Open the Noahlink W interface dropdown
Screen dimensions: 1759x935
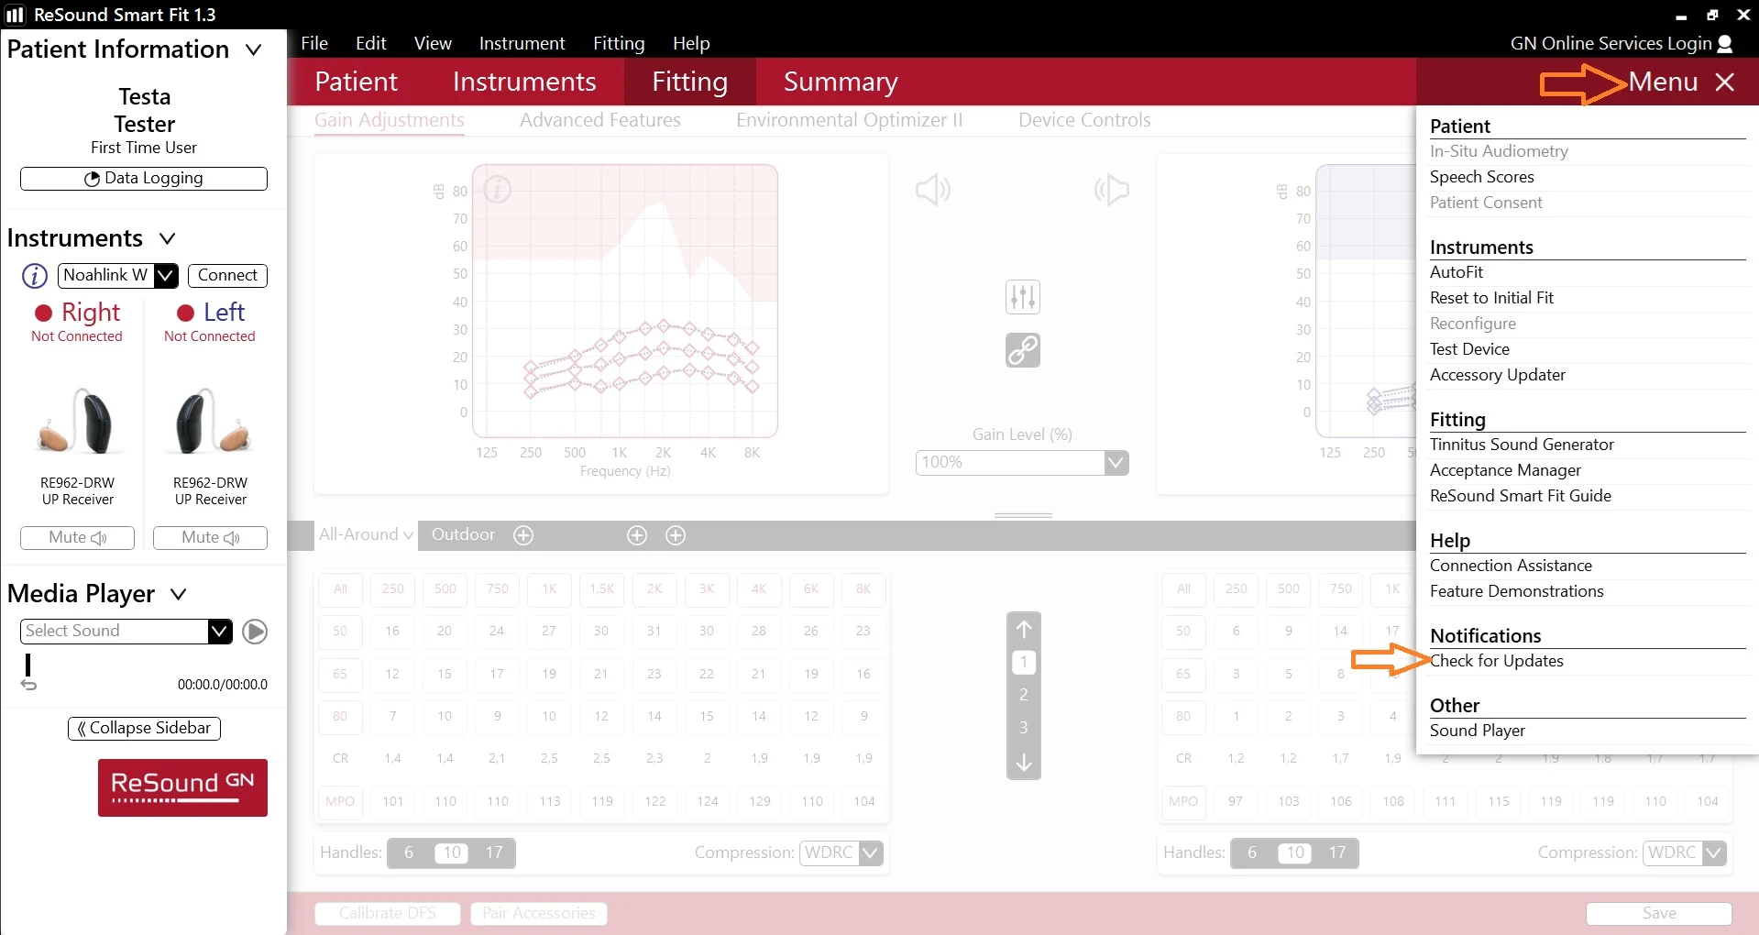click(166, 275)
